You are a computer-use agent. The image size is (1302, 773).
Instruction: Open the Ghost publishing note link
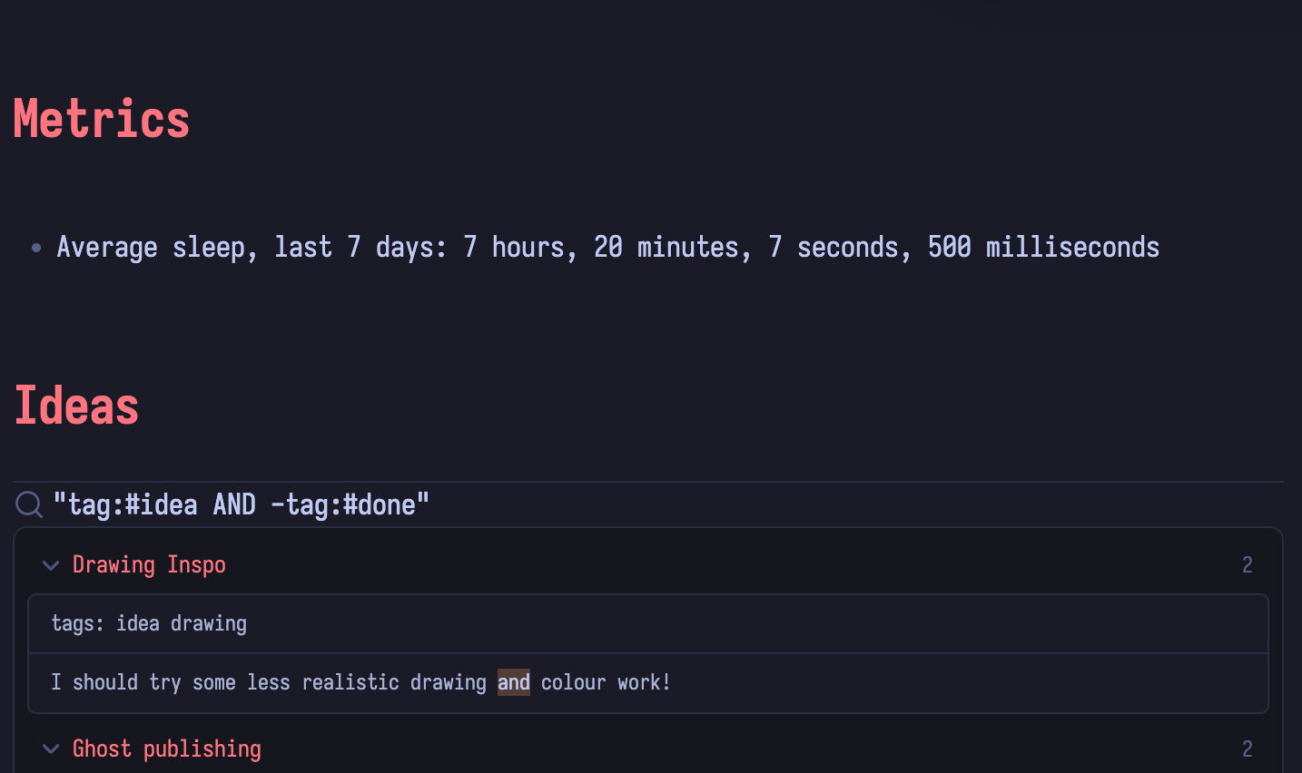pos(167,749)
